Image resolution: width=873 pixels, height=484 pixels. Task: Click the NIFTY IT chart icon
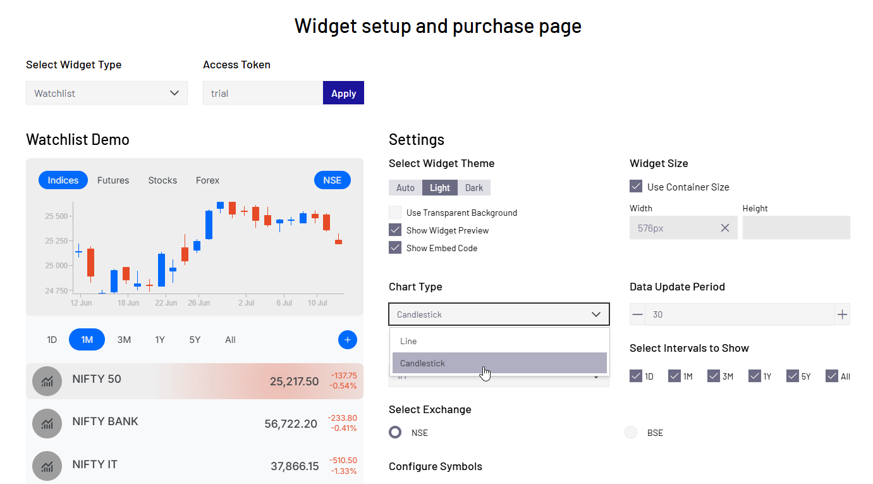pos(47,466)
